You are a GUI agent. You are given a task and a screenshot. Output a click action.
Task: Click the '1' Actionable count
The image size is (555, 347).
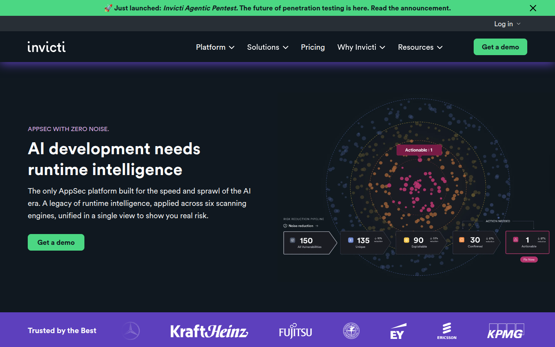tap(527, 240)
